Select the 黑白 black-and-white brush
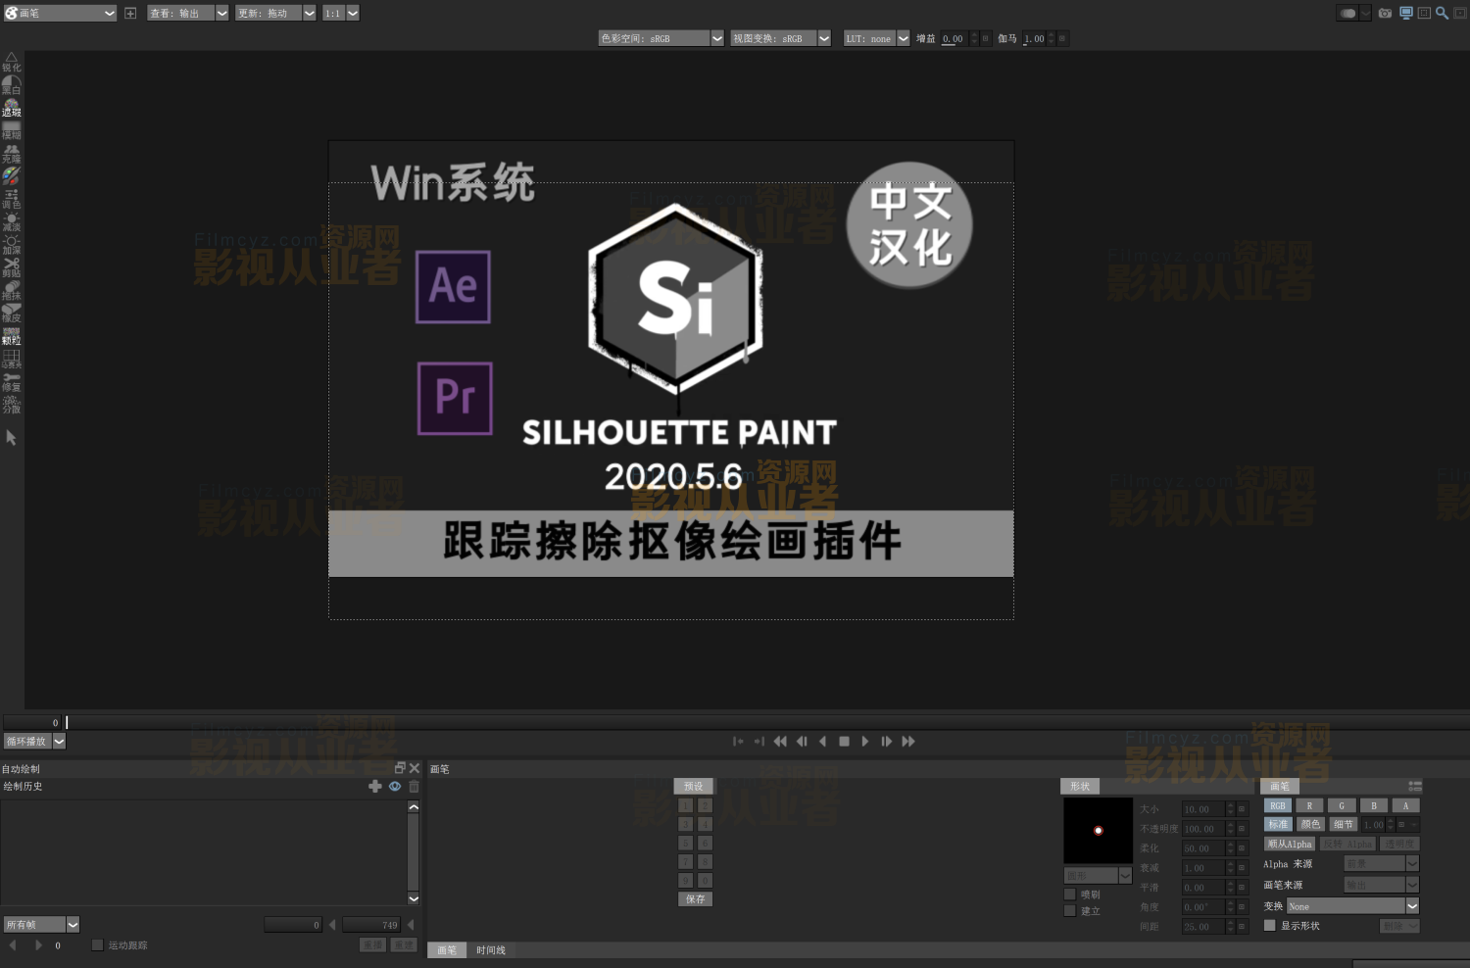This screenshot has width=1470, height=968. point(11,84)
